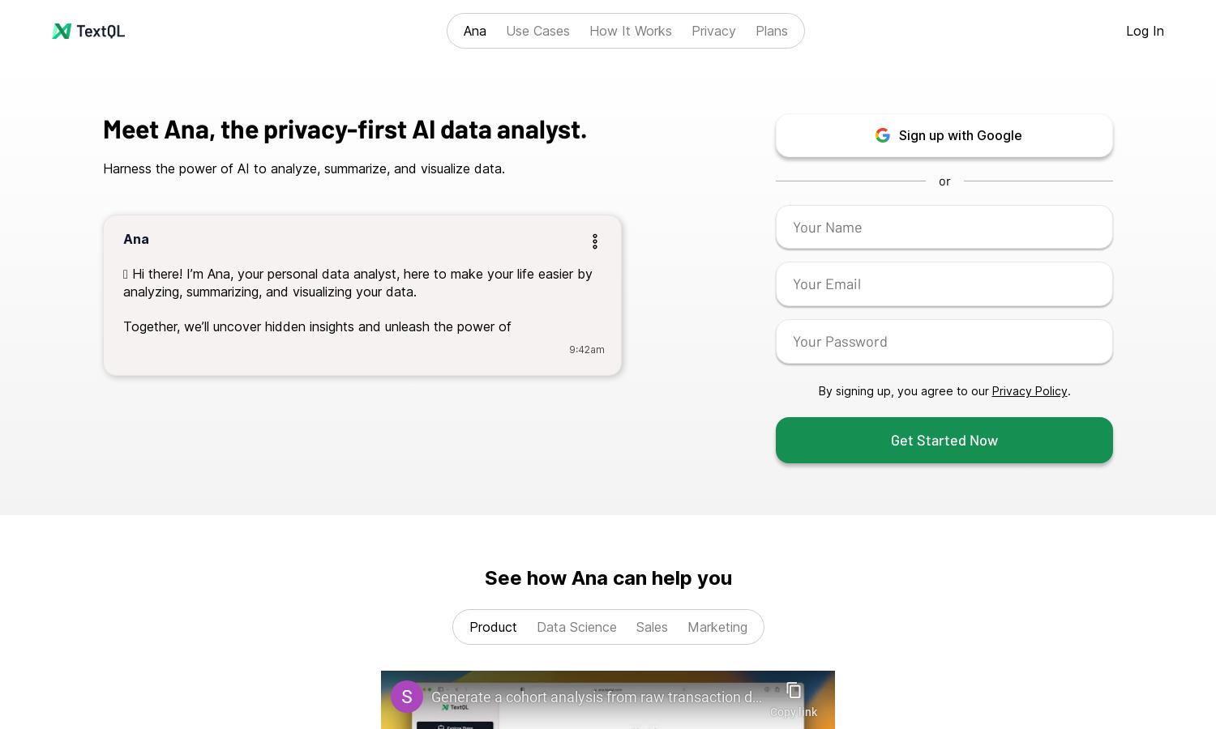1216x729 pixels.
Task: Open the three-dot menu in Ana chat card
Action: pyautogui.click(x=595, y=241)
